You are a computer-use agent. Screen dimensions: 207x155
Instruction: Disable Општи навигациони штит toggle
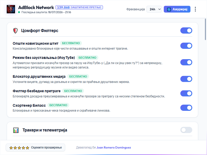pos(186,46)
